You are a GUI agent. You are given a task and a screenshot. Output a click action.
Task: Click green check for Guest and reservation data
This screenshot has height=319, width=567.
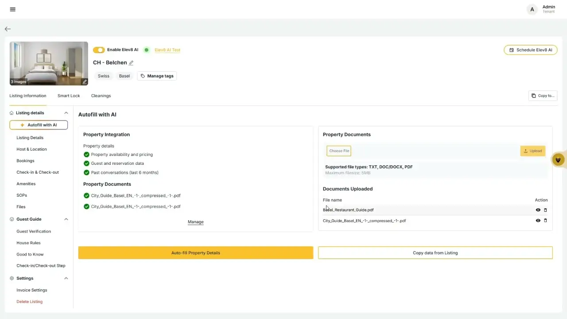coord(86,163)
